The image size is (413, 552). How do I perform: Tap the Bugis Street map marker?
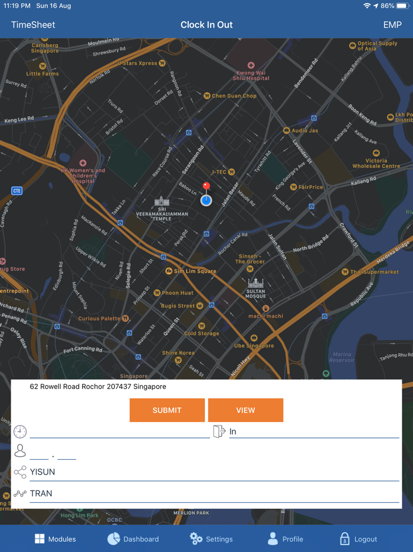pyautogui.click(x=199, y=305)
